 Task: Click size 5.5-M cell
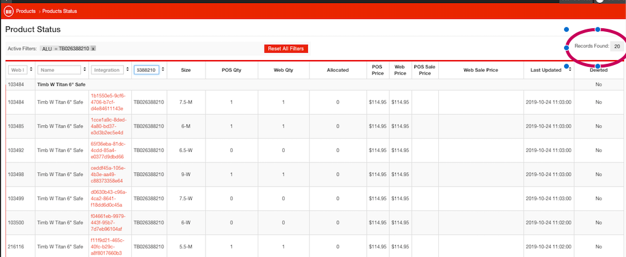click(x=186, y=247)
